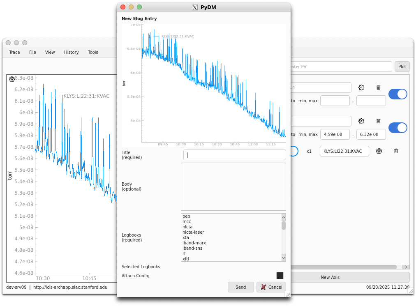416x306 pixels.
Task: Toggle the second axis switch with range 4.59e-08
Action: click(x=398, y=128)
